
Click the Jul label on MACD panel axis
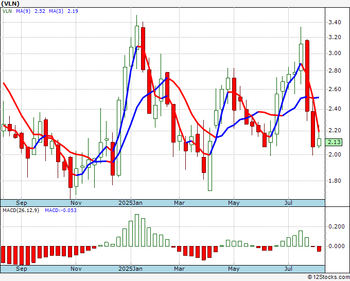coord(288,269)
